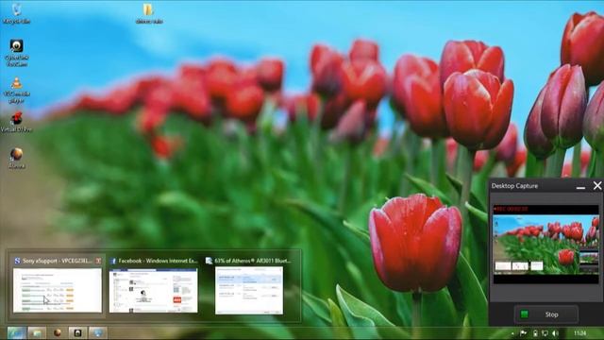Image resolution: width=604 pixels, height=340 pixels.
Task: Close the Desktop Capture window
Action: [x=597, y=186]
